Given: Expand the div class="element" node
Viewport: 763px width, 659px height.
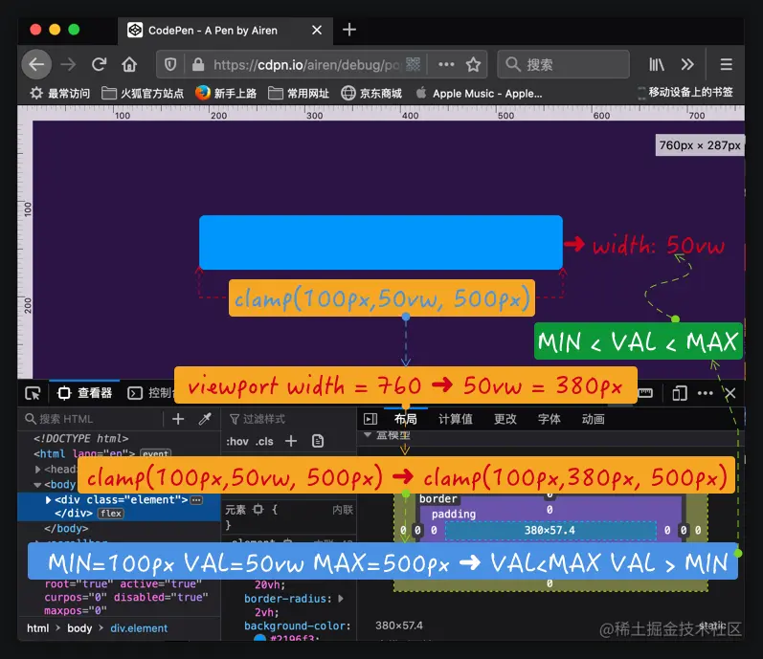Looking at the screenshot, I should 48,499.
